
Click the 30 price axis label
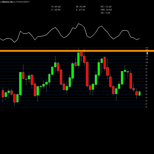pyautogui.click(x=146, y=107)
